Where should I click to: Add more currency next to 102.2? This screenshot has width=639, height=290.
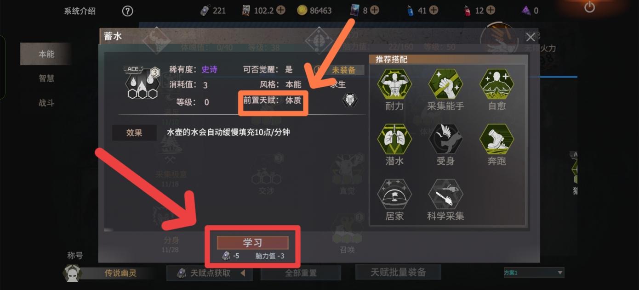click(280, 10)
